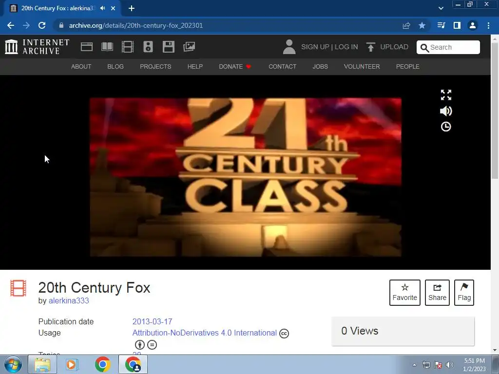Open the Chrome profile icon
Image resolution: width=499 pixels, height=374 pixels.
(x=473, y=25)
